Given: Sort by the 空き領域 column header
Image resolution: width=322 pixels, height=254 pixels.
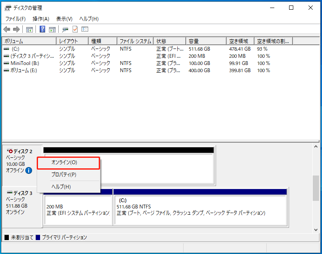Looking at the screenshot, I should pyautogui.click(x=241, y=41).
